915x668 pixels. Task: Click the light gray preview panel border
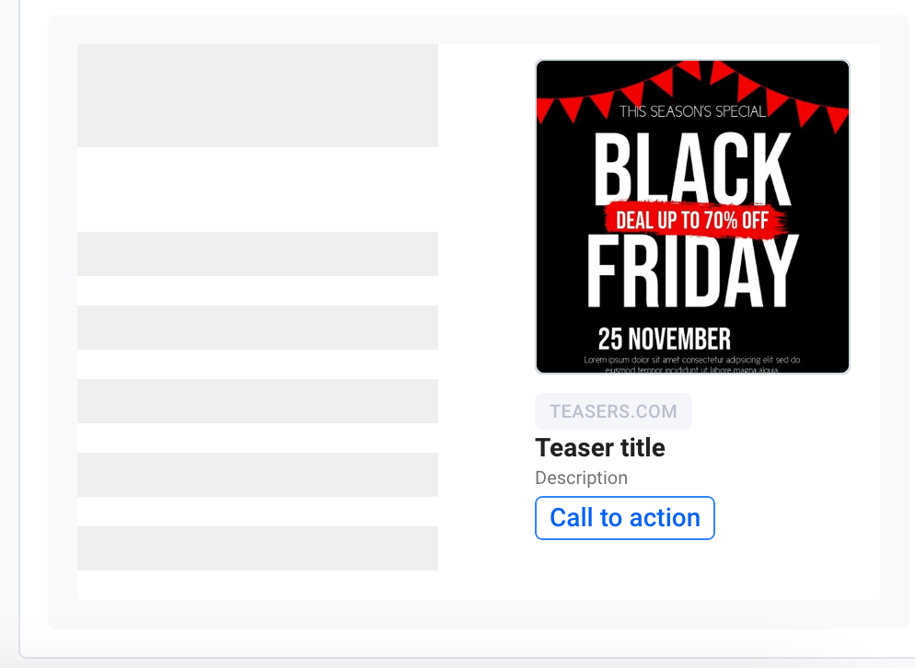pos(63,322)
